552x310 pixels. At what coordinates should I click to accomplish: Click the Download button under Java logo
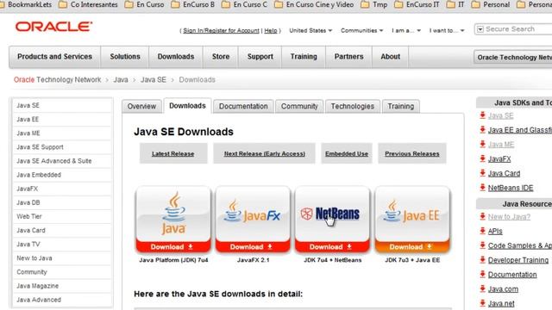tap(173, 247)
